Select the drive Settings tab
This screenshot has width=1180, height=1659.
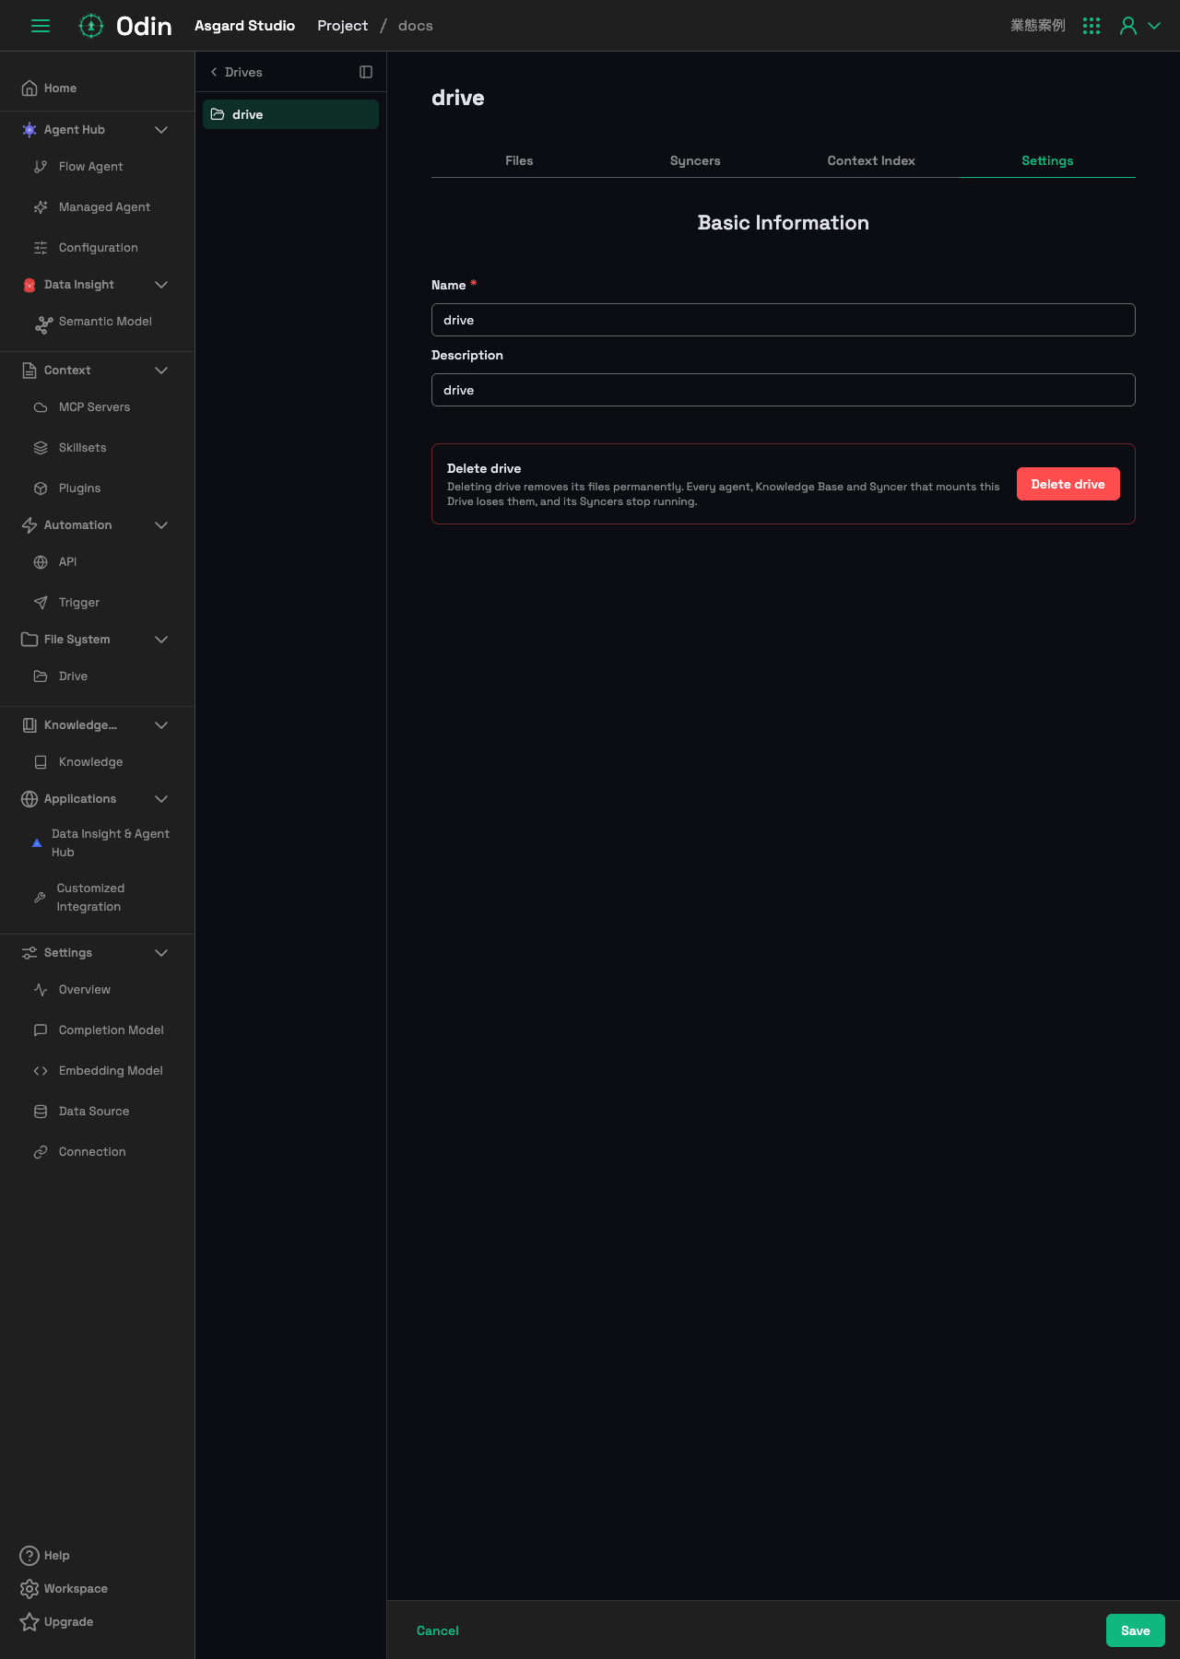[1047, 160]
